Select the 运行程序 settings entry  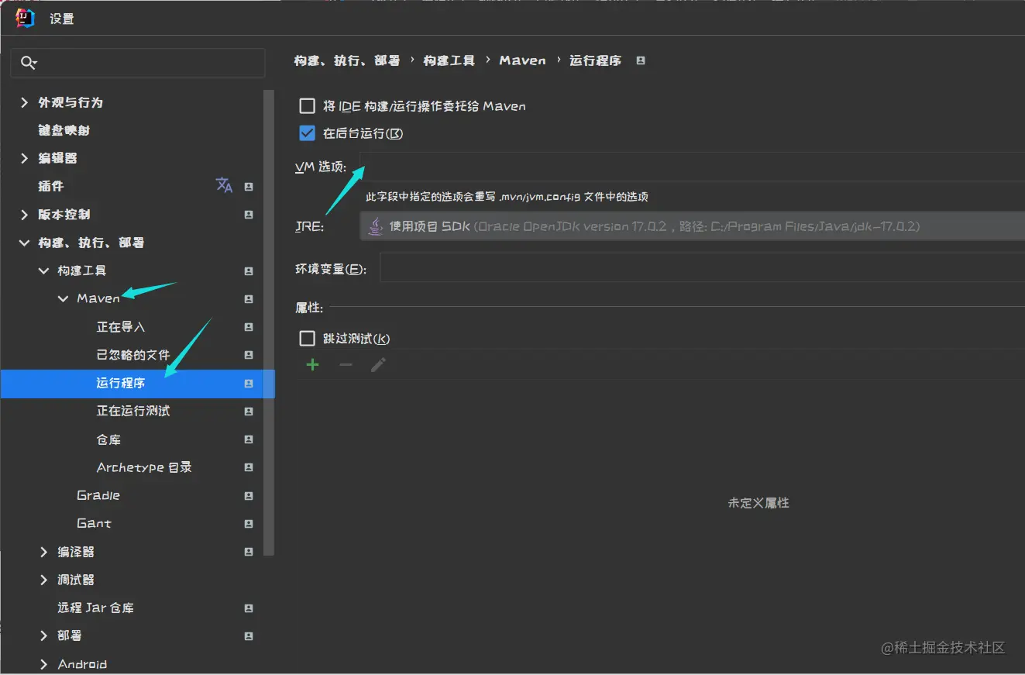click(137, 384)
